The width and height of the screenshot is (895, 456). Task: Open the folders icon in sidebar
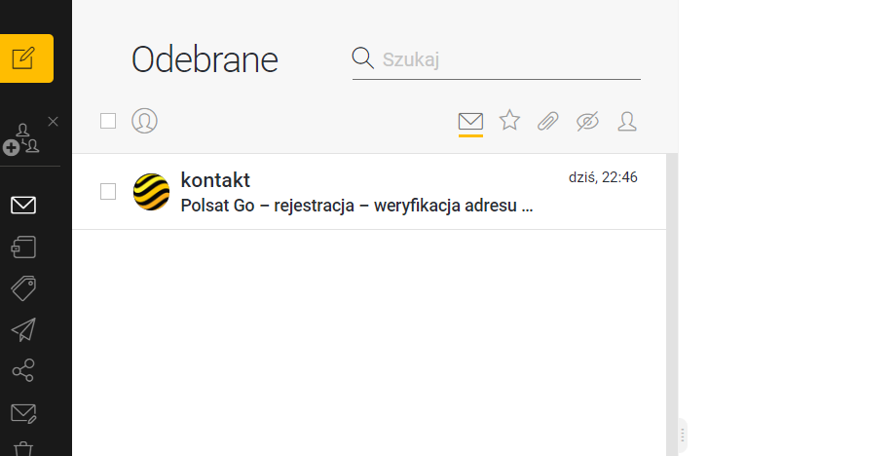[23, 247]
